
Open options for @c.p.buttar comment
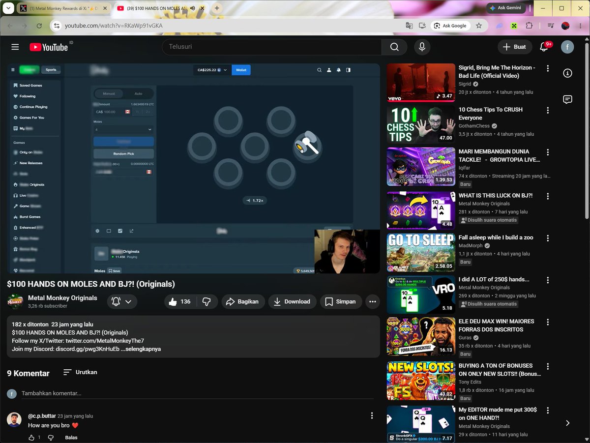pos(372,416)
